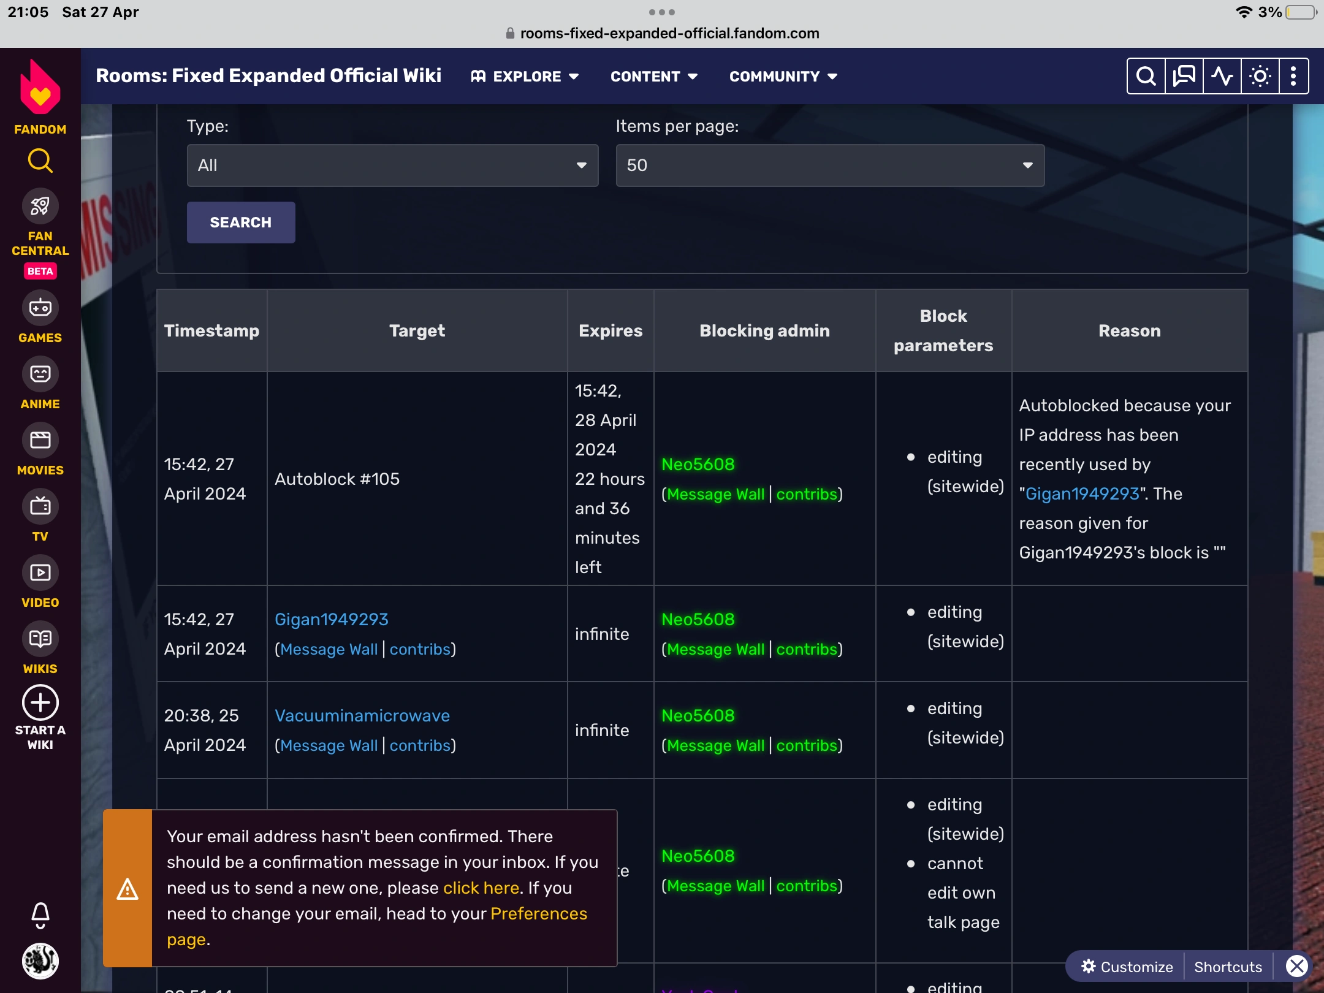Open the three-dot more options menu
The width and height of the screenshot is (1324, 993).
click(x=1293, y=77)
